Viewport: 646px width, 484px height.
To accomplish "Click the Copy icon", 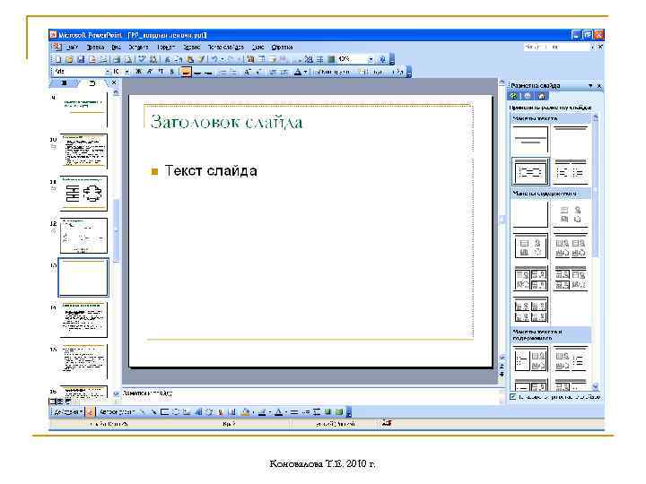I will pyautogui.click(x=179, y=59).
